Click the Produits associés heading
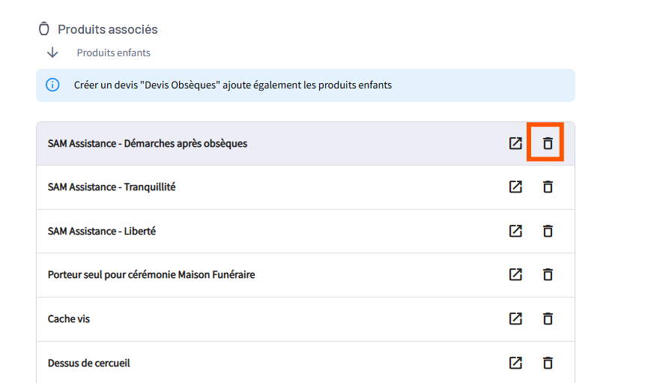 pos(108,29)
